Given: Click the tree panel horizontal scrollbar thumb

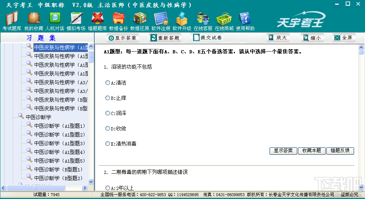Looking at the screenshot, I should (x=36, y=188).
